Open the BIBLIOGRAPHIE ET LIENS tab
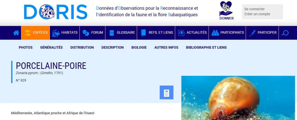The width and height of the screenshot is (297, 120). [x=206, y=47]
